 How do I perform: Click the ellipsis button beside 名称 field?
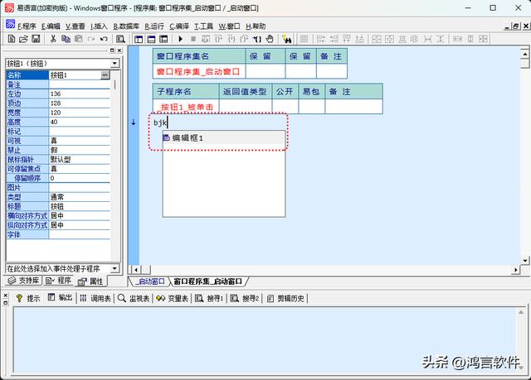(x=105, y=75)
